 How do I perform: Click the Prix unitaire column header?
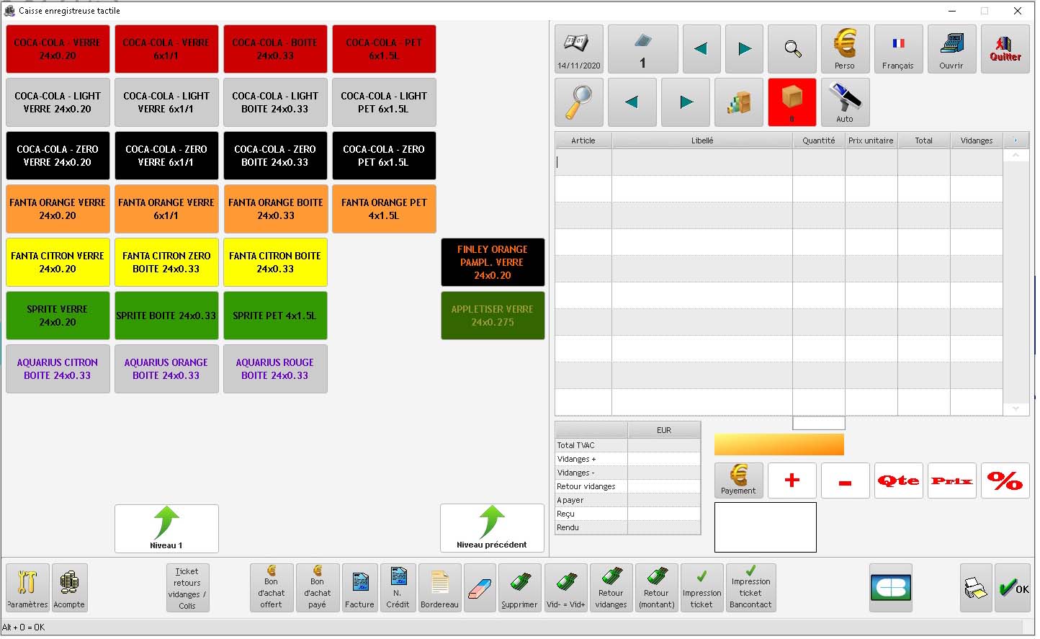(x=871, y=140)
